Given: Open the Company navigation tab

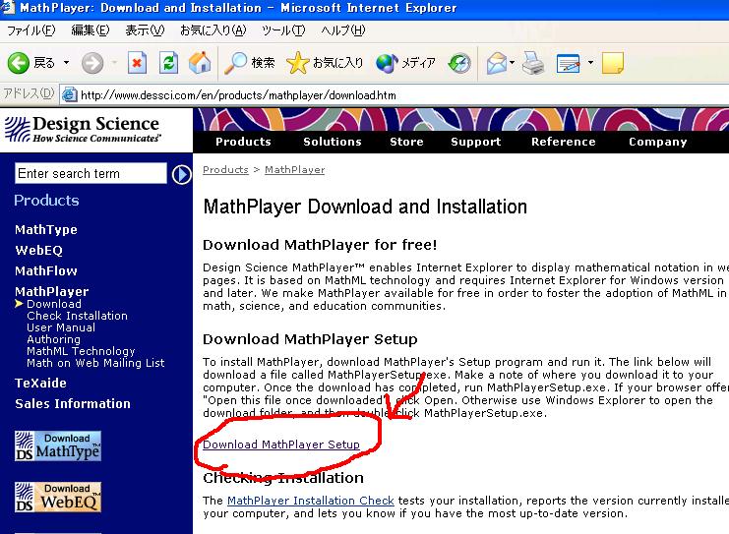Looking at the screenshot, I should (658, 142).
